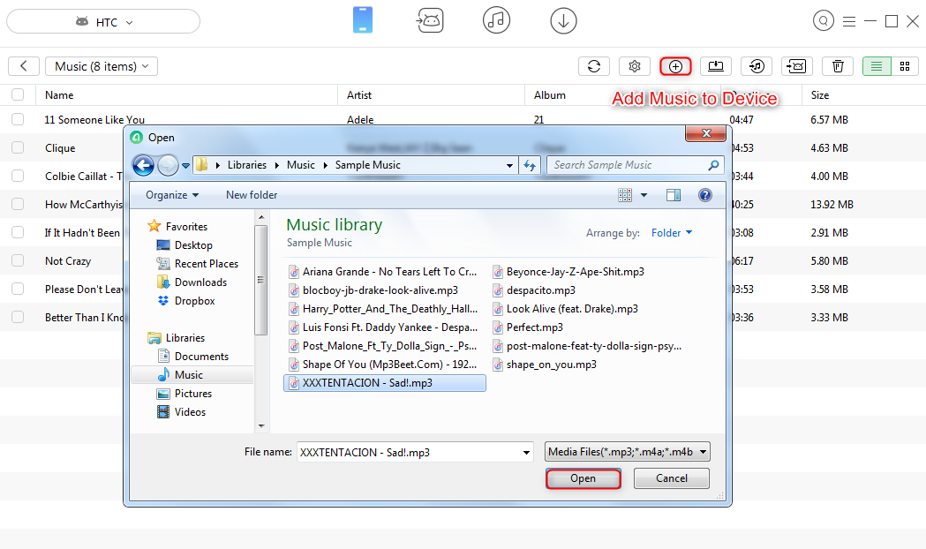Check the Colbie Caillat song checkbox
This screenshot has height=549, width=926.
(x=18, y=176)
